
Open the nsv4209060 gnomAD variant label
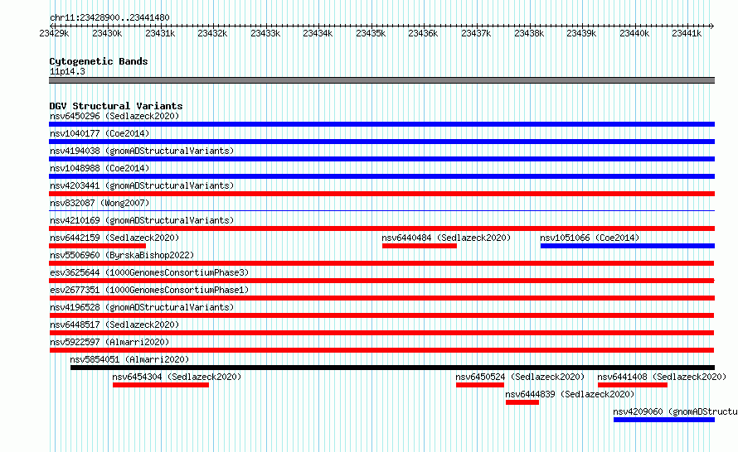pyautogui.click(x=676, y=411)
